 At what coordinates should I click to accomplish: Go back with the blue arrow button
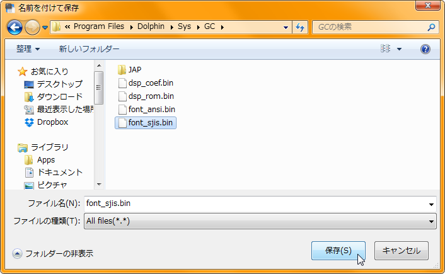[x=14, y=27]
